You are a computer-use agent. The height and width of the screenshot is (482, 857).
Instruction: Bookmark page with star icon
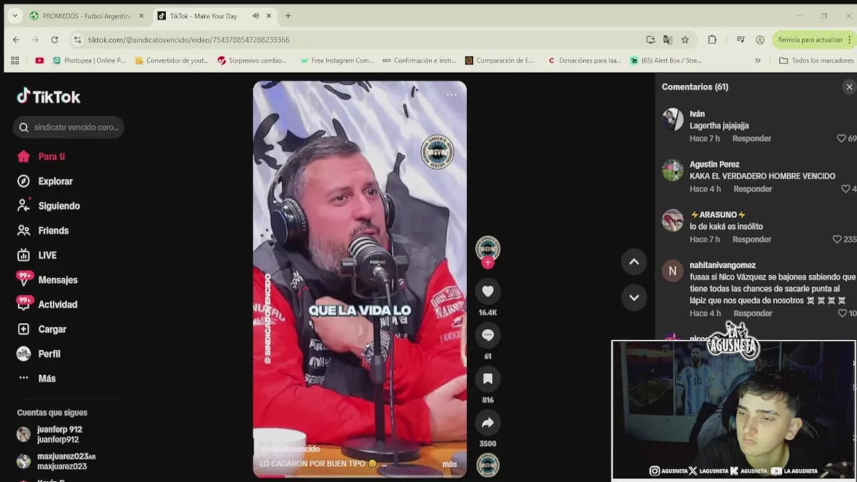685,40
